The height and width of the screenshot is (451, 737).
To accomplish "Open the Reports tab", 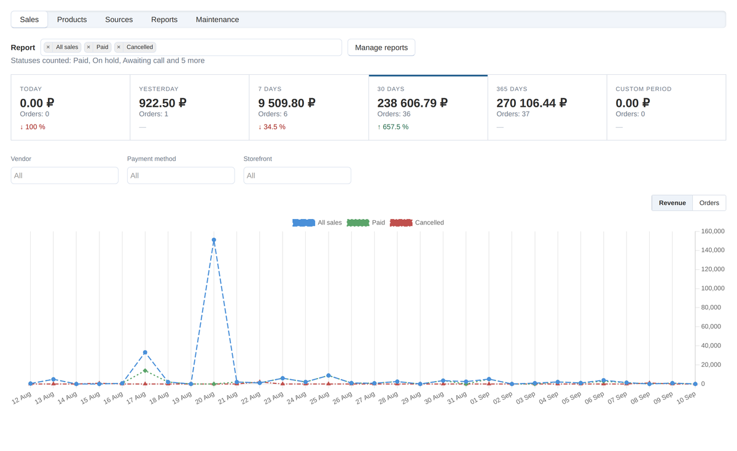I will 165,20.
